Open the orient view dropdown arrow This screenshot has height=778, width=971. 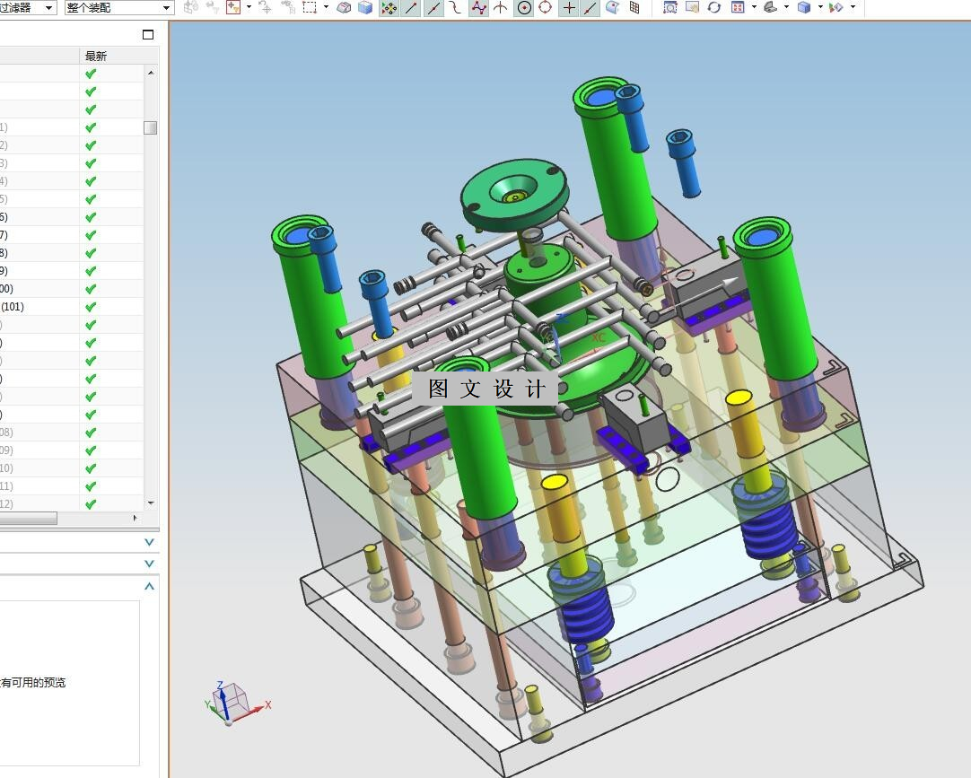pyautogui.click(x=786, y=7)
